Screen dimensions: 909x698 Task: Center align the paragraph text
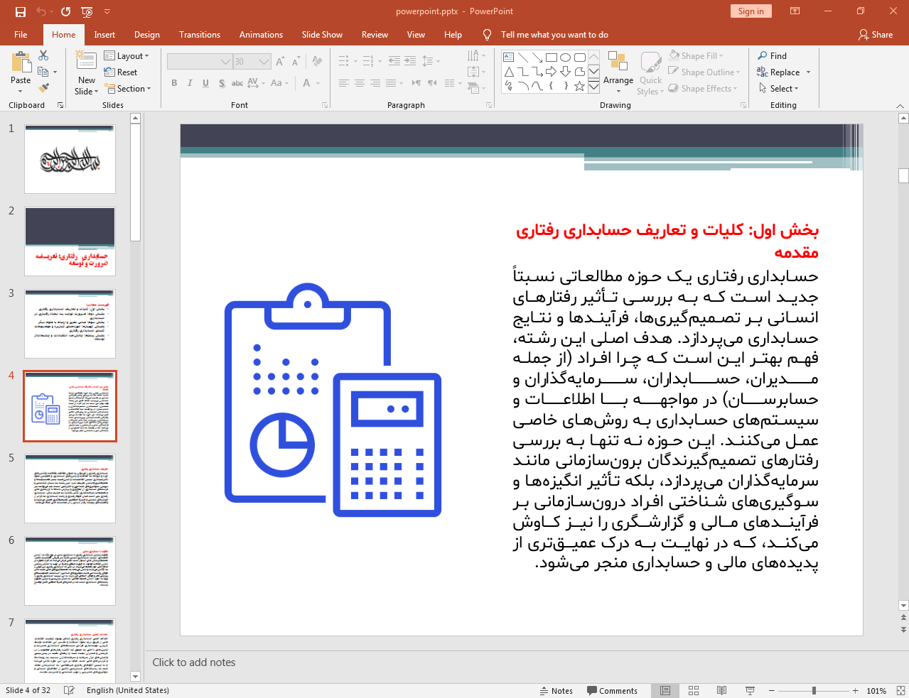point(359,83)
